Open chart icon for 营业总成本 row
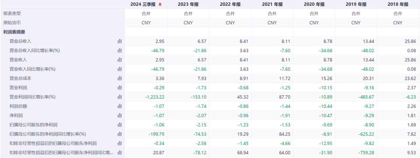The image size is (420, 158). point(120,78)
